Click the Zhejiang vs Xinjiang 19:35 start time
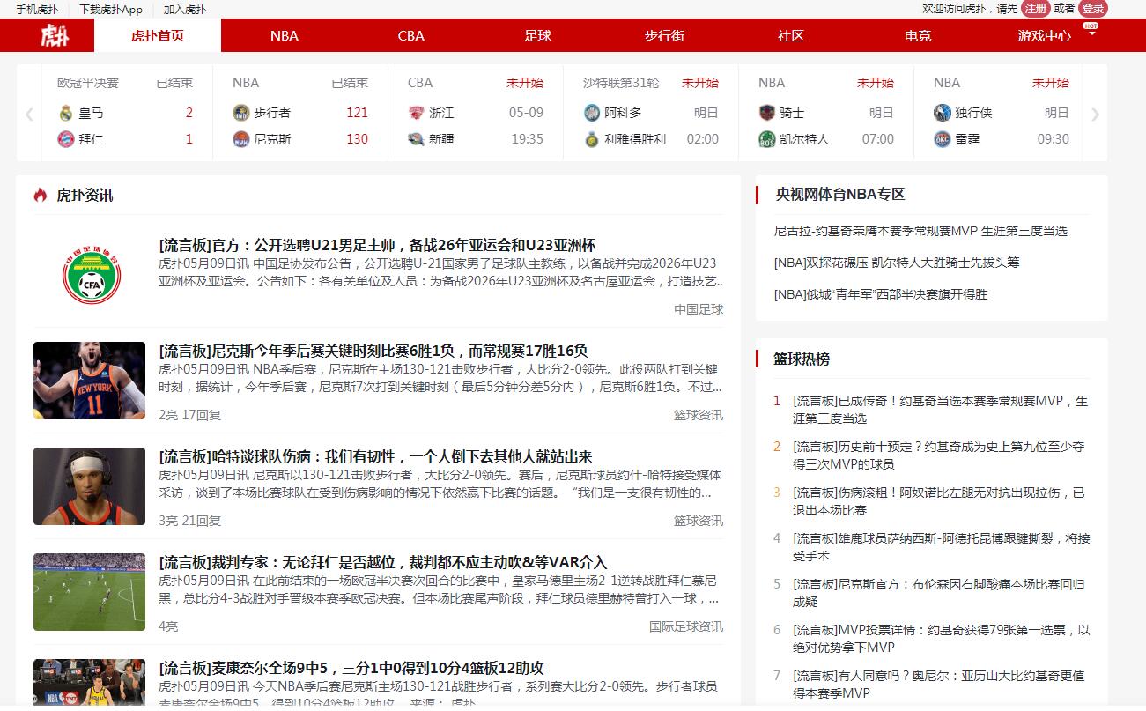 click(x=527, y=139)
